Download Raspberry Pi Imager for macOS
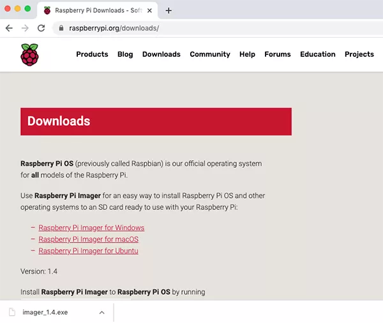Screen dimensions: 383x323 click(x=88, y=239)
